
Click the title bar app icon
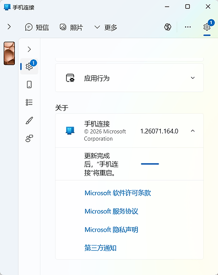[7, 7]
